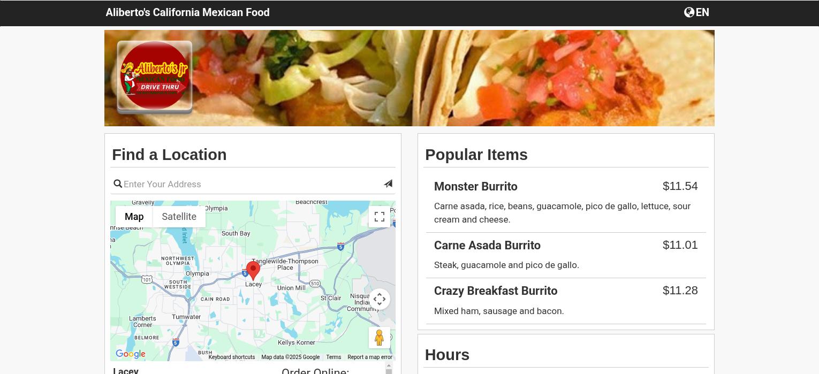Switch to Satellite map view
This screenshot has width=819, height=374.
point(179,217)
